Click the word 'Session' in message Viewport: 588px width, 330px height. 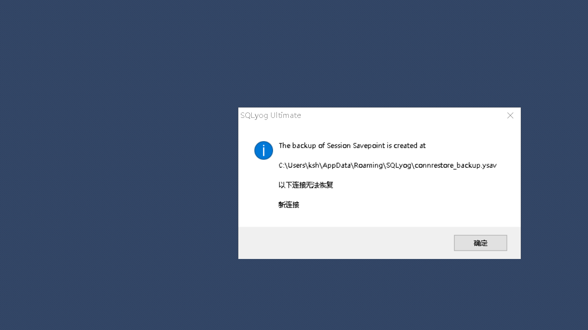pyautogui.click(x=339, y=146)
